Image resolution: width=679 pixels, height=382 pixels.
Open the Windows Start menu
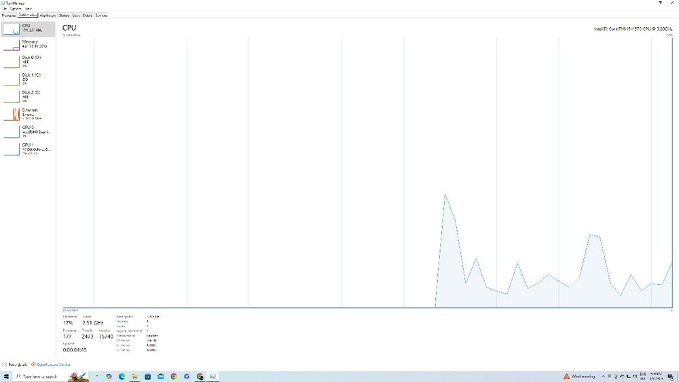(x=6, y=377)
